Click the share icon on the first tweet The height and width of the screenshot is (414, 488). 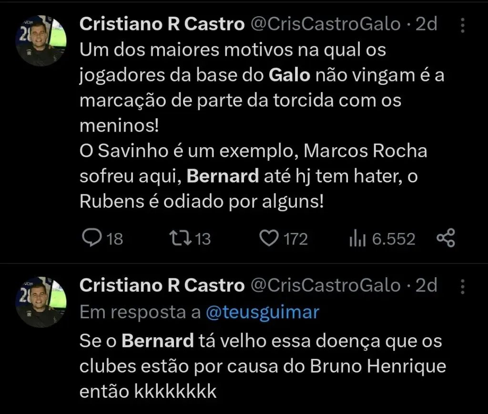[x=446, y=238]
